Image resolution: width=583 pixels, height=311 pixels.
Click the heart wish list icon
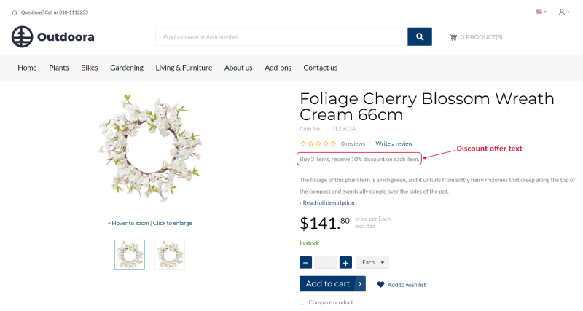pos(380,285)
